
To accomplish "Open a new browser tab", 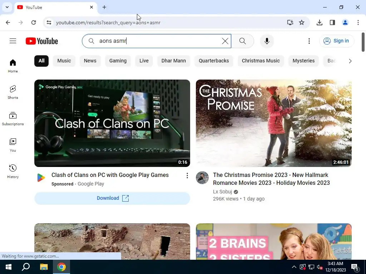I will point(104,7).
